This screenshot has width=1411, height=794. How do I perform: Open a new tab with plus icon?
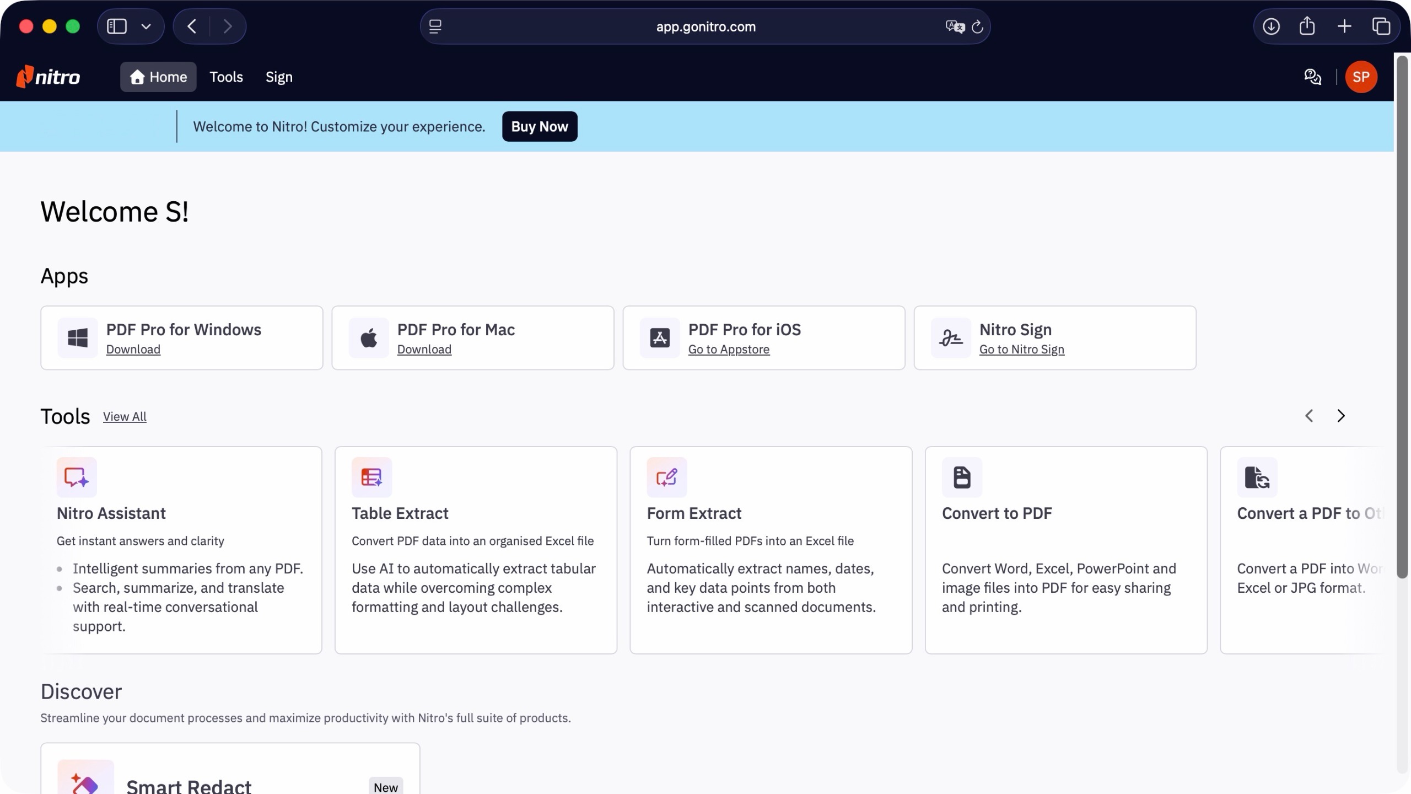(x=1344, y=26)
